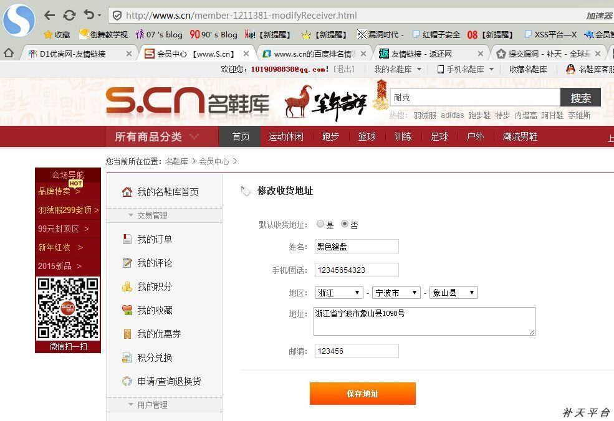Click the undo restore-tab arrow icon
This screenshot has height=421, width=614.
click(89, 15)
